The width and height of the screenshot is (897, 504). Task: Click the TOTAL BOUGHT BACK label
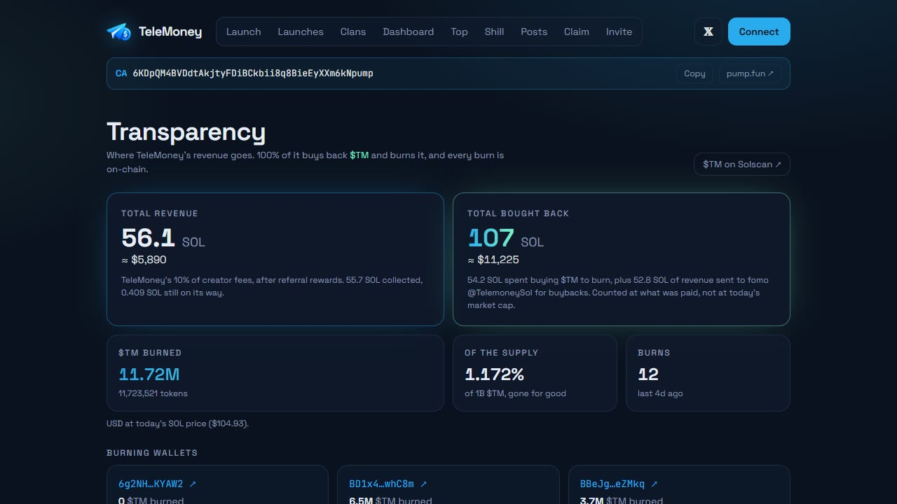point(519,213)
